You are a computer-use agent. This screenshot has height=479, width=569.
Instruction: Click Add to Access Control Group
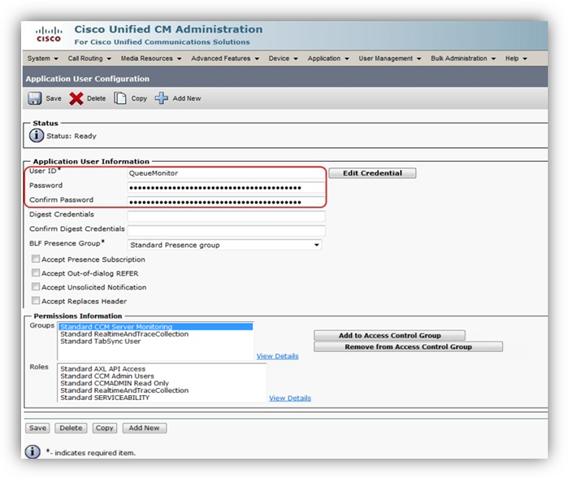pyautogui.click(x=389, y=335)
